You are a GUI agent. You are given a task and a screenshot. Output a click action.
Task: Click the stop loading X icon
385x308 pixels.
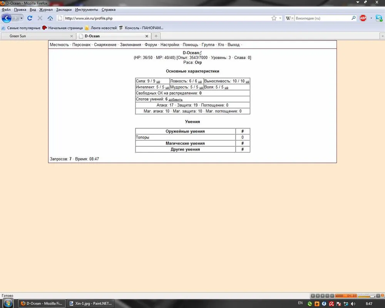pyautogui.click(x=40, y=18)
